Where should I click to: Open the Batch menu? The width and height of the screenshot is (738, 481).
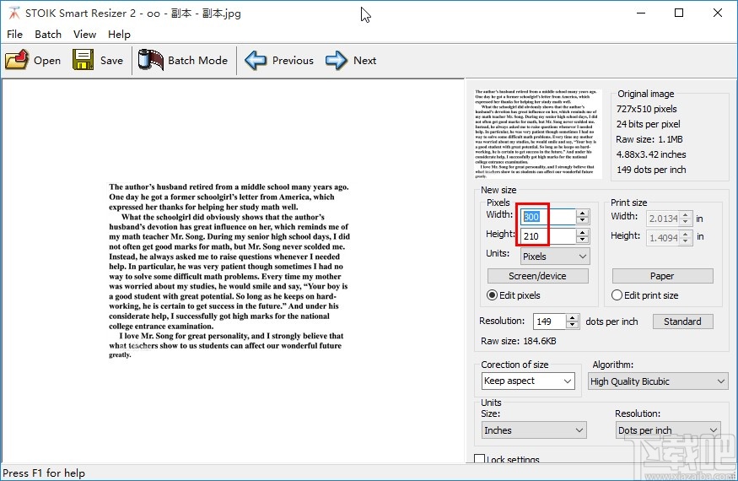pyautogui.click(x=48, y=34)
